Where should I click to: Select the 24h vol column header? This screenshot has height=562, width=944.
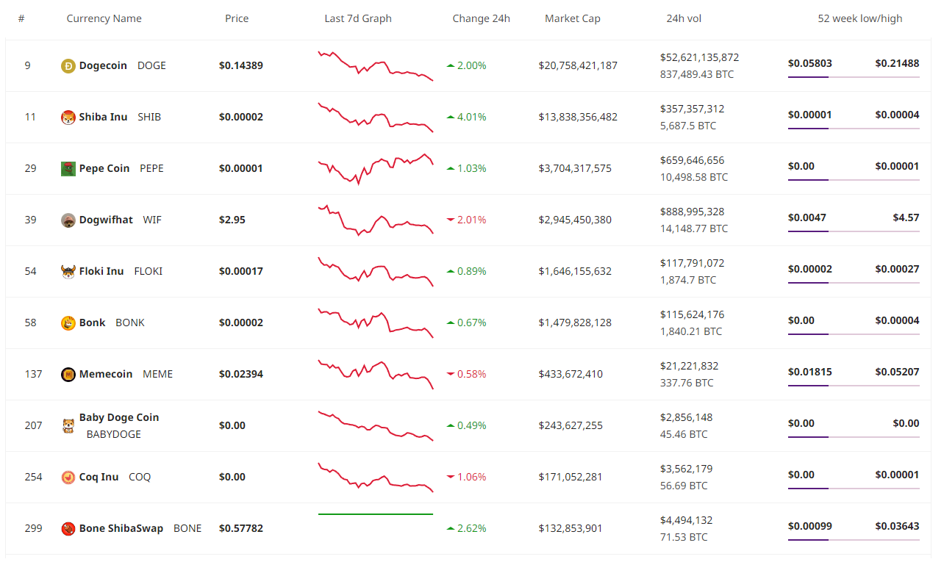pos(684,18)
